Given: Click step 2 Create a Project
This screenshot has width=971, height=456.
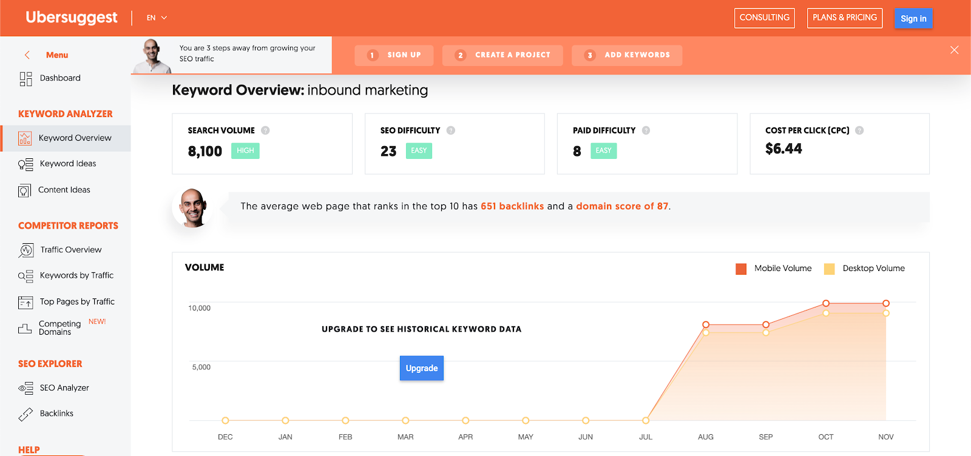Looking at the screenshot, I should pyautogui.click(x=502, y=55).
